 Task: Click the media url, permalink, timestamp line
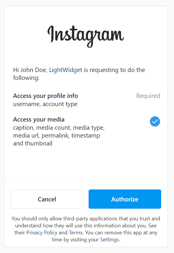pos(57,136)
